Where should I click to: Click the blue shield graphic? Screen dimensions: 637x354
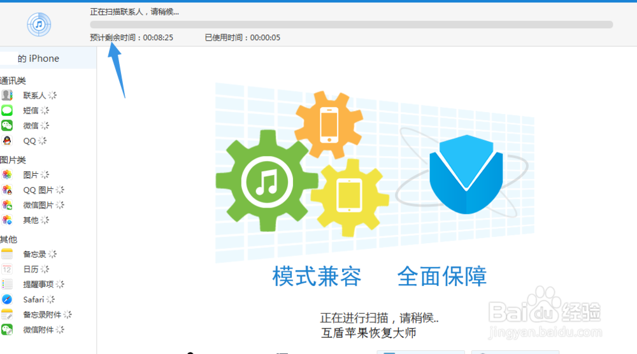pyautogui.click(x=466, y=174)
